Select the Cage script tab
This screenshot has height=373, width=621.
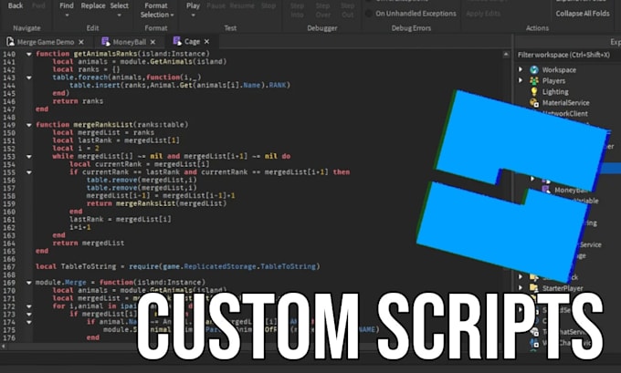[x=192, y=42]
